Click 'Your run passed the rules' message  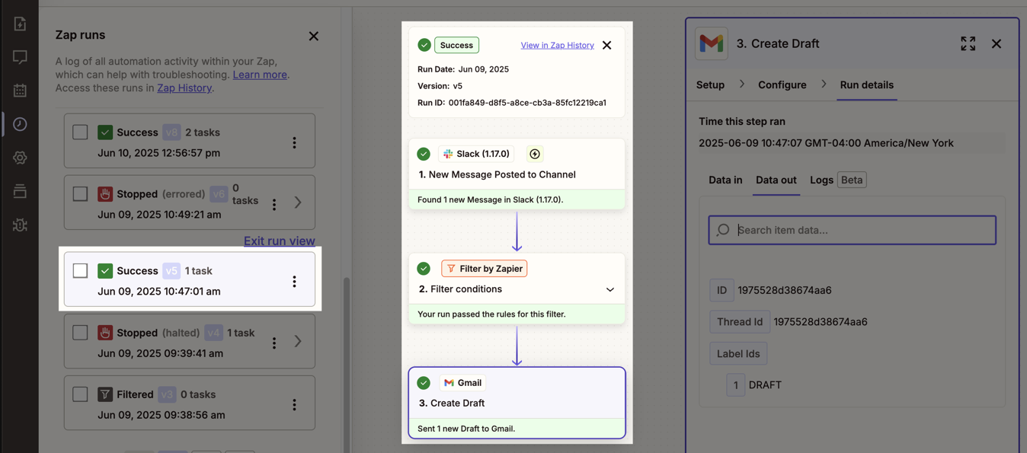[x=491, y=314]
